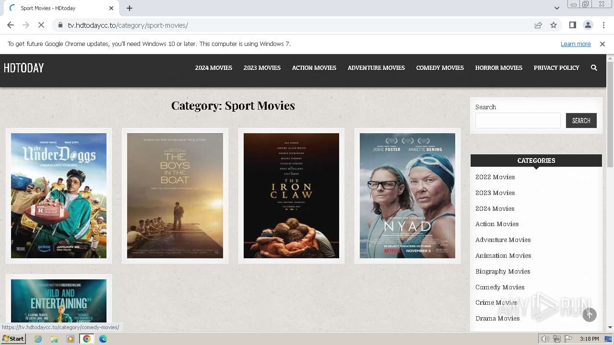Image resolution: width=614 pixels, height=345 pixels.
Task: Open Action Movies in top navigation
Action: click(x=314, y=68)
